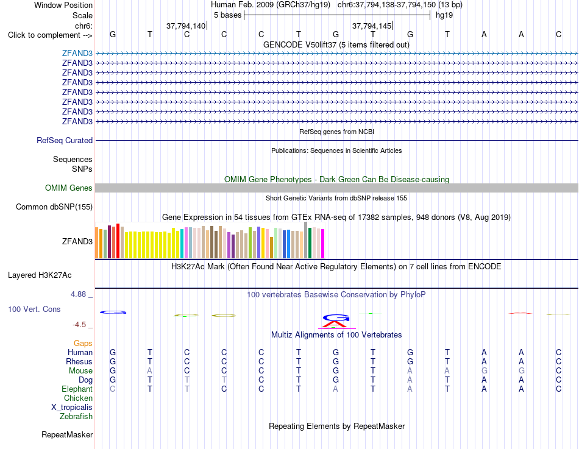Click the Dog alignment row label
This screenshot has height=449, width=579.
(x=85, y=380)
